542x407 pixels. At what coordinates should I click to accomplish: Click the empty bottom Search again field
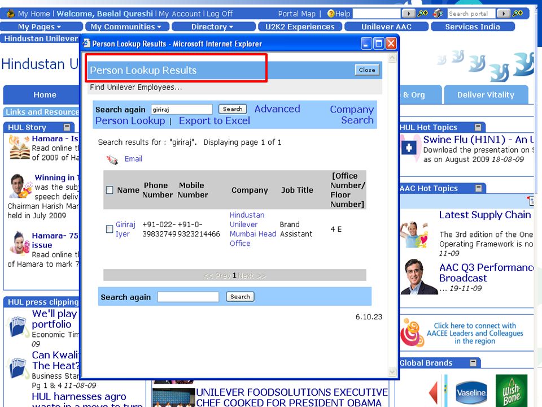[188, 297]
